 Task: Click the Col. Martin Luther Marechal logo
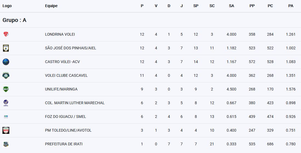(x=6, y=103)
